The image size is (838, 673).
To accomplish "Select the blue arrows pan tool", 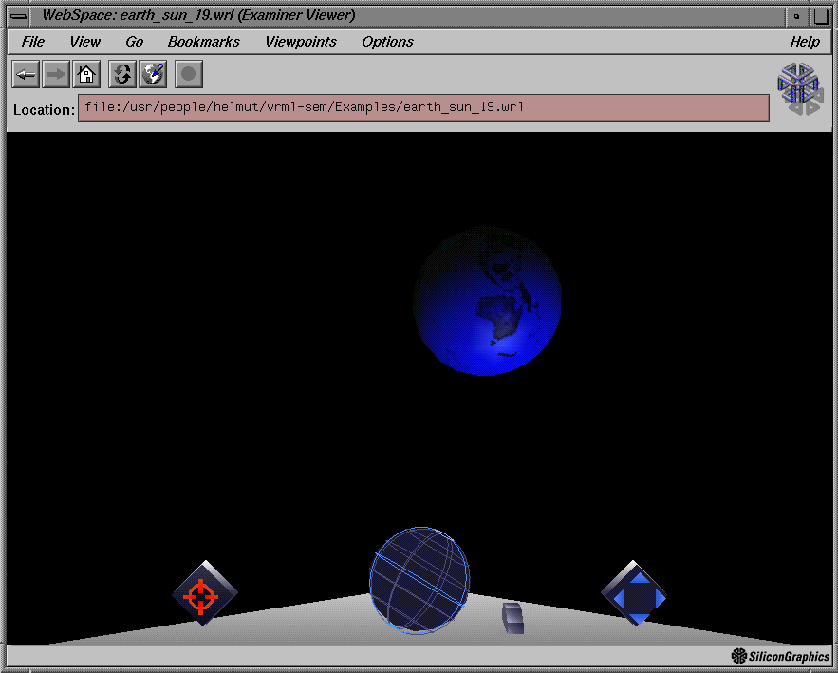I will coord(634,593).
